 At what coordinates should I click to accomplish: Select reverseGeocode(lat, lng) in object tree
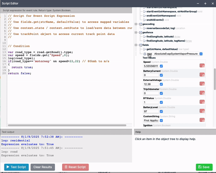(161, 28)
